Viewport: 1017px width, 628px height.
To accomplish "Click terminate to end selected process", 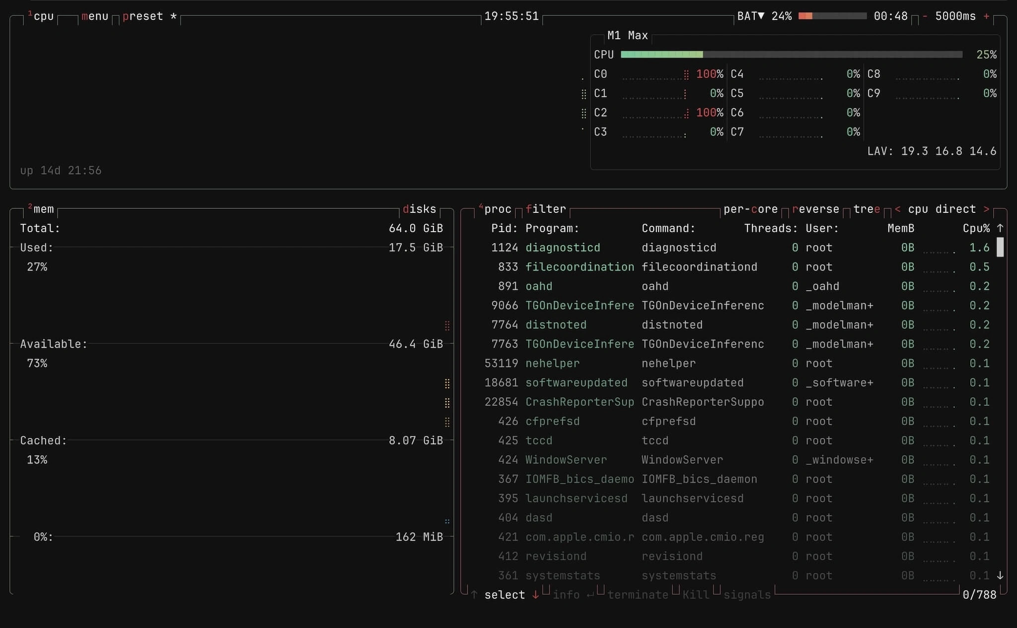I will pyautogui.click(x=638, y=594).
